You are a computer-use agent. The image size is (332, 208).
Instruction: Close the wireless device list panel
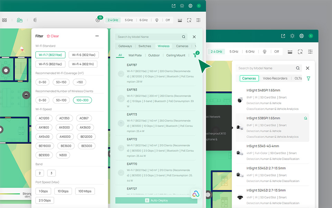[x=194, y=37]
